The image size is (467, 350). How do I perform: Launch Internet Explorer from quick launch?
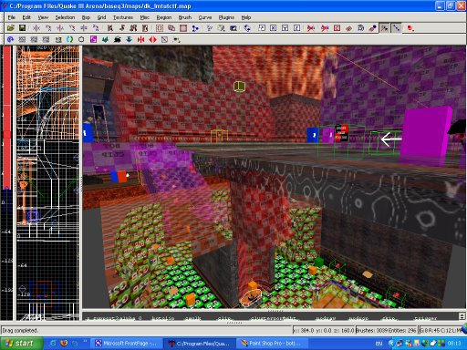53,344
